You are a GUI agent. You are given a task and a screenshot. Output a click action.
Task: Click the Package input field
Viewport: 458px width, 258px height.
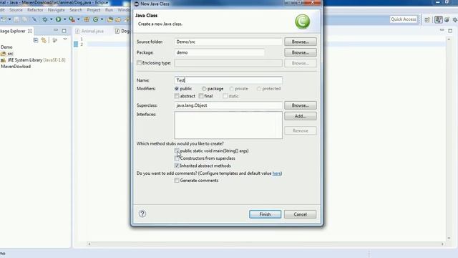pyautogui.click(x=220, y=52)
